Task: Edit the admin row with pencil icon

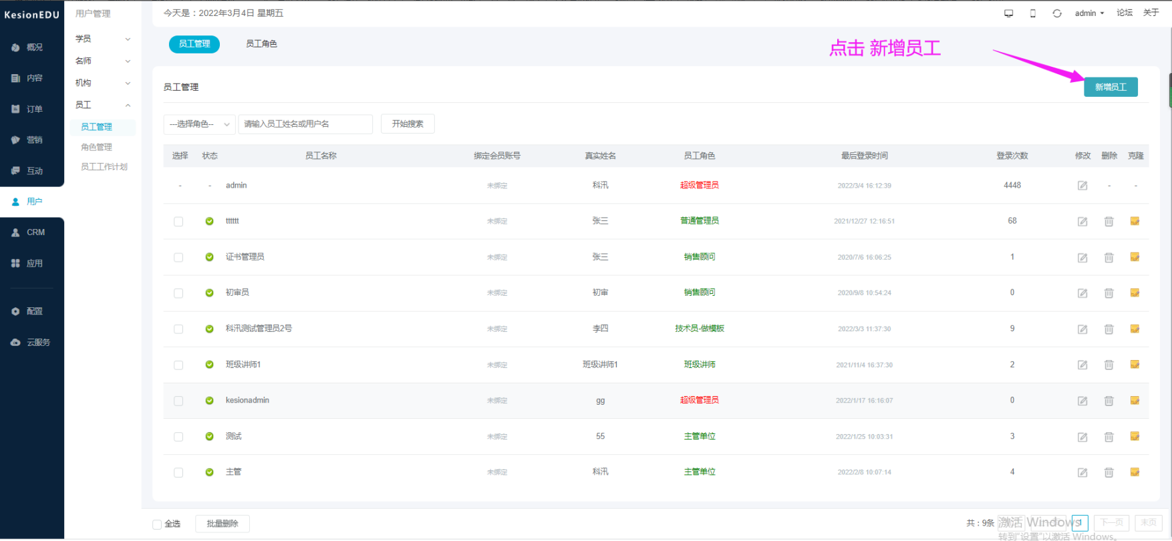Action: pyautogui.click(x=1082, y=186)
